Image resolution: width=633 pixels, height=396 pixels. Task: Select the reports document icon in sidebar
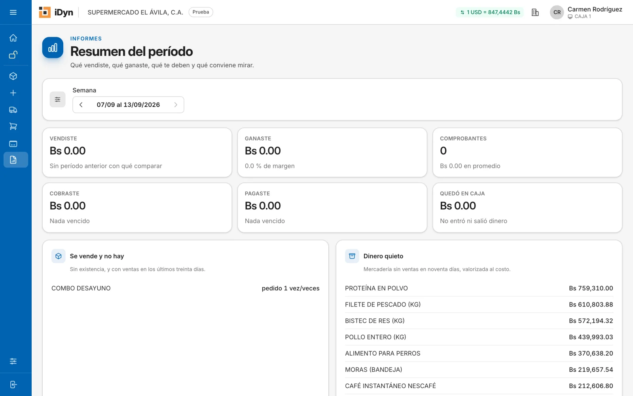pyautogui.click(x=16, y=160)
